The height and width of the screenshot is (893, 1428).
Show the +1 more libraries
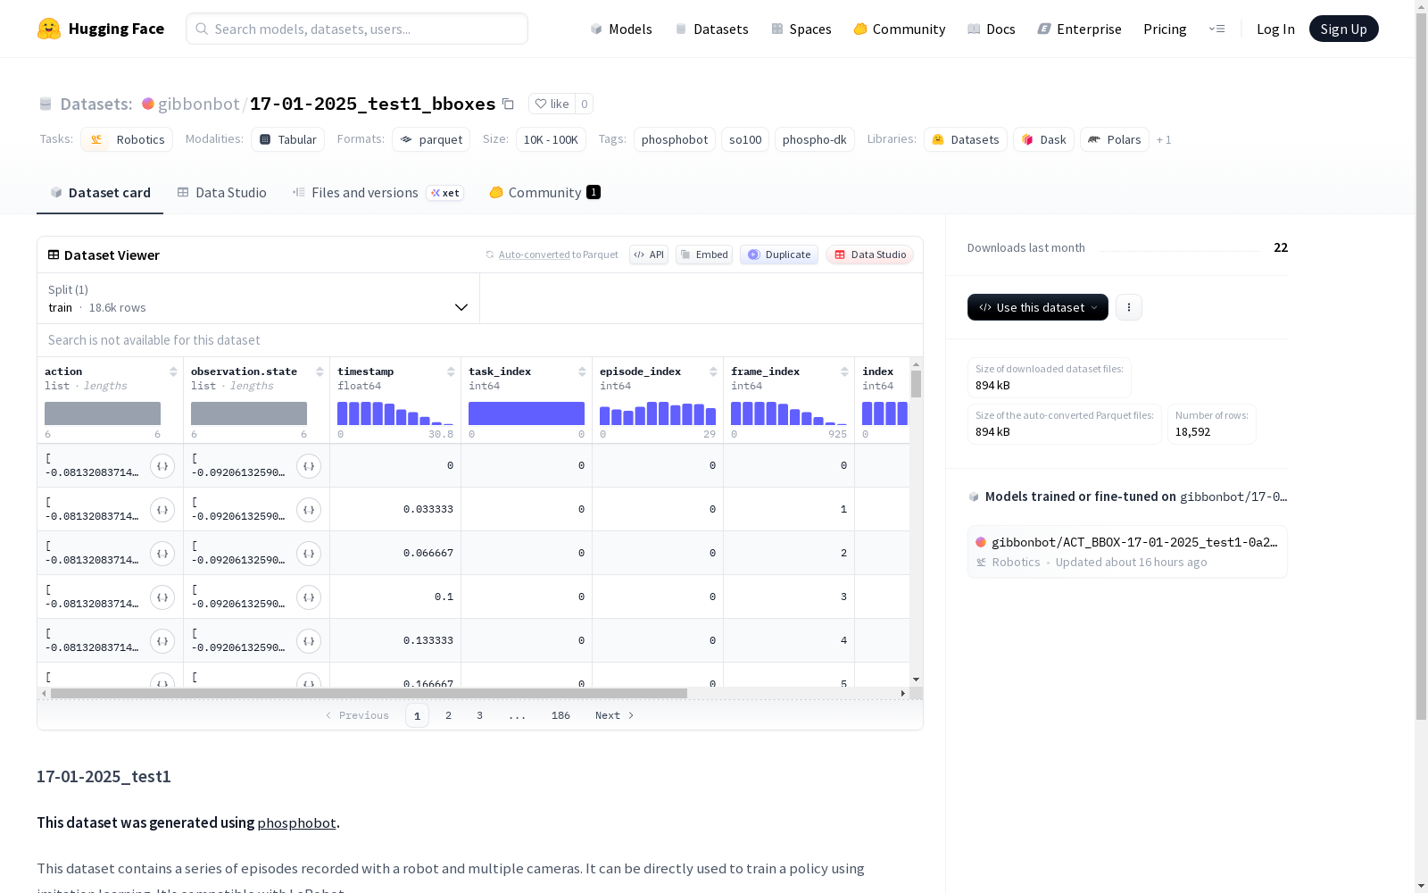click(x=1164, y=139)
